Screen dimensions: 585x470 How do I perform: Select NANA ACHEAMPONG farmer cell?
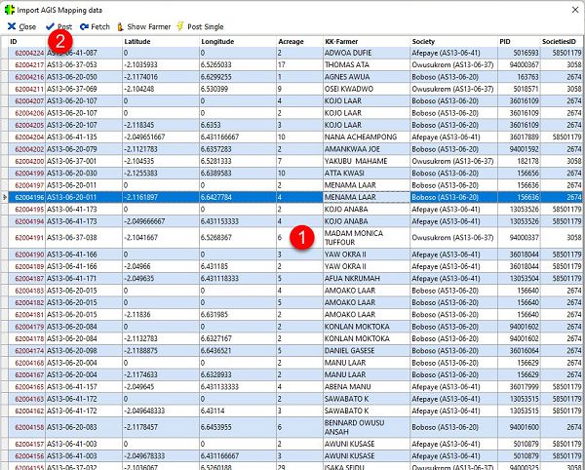coord(367,137)
